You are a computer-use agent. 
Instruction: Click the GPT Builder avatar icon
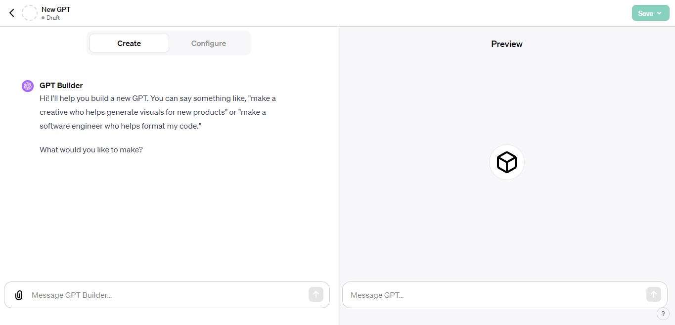coord(28,86)
